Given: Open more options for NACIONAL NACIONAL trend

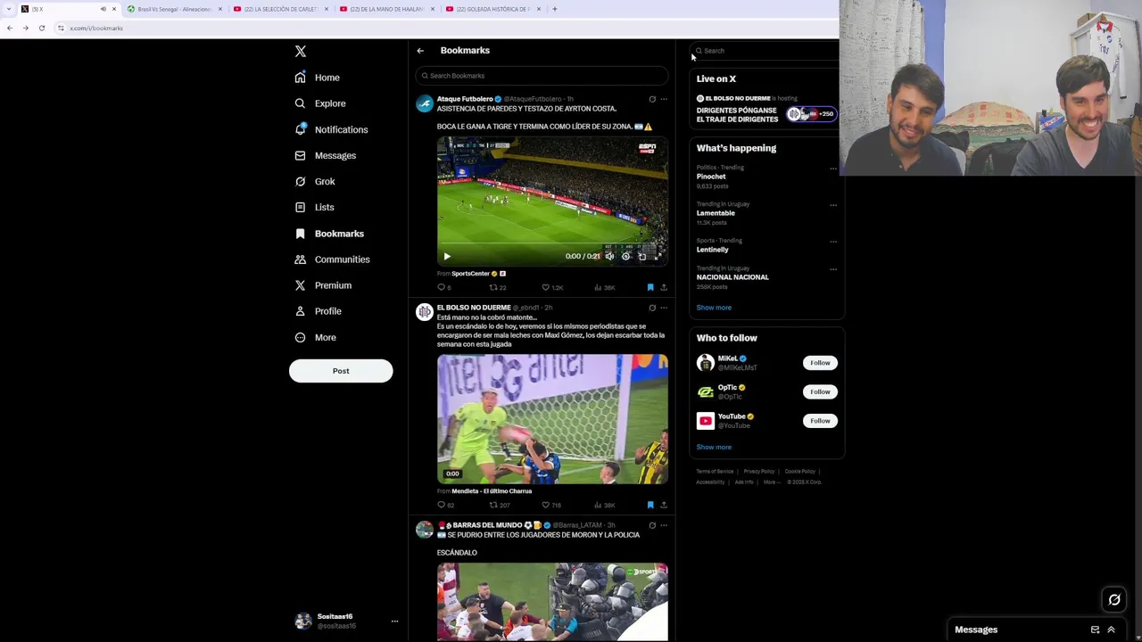Looking at the screenshot, I should point(833,269).
